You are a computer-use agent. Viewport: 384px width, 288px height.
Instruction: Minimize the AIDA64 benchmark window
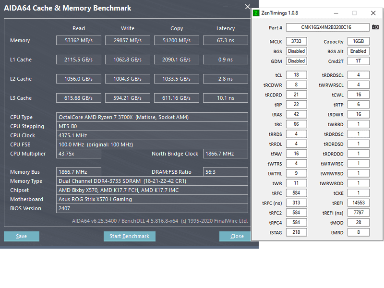coord(226,7)
